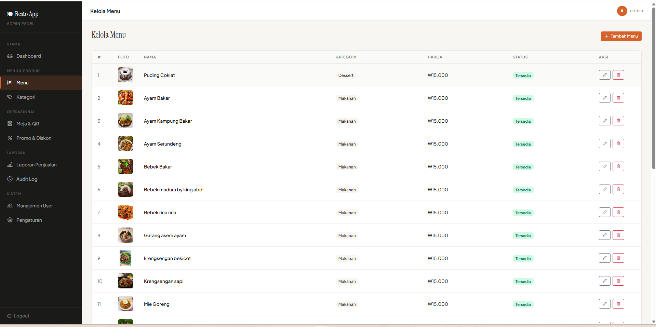Click Tersedia status for Mie Goreng
This screenshot has width=656, height=327.
523,304
